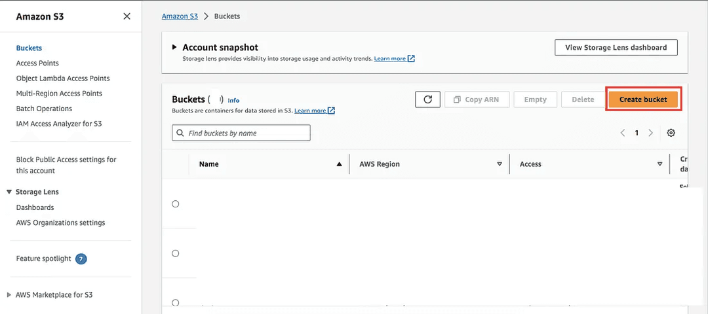The image size is (708, 314).
Task: Click the Delete bucket button
Action: tap(583, 99)
